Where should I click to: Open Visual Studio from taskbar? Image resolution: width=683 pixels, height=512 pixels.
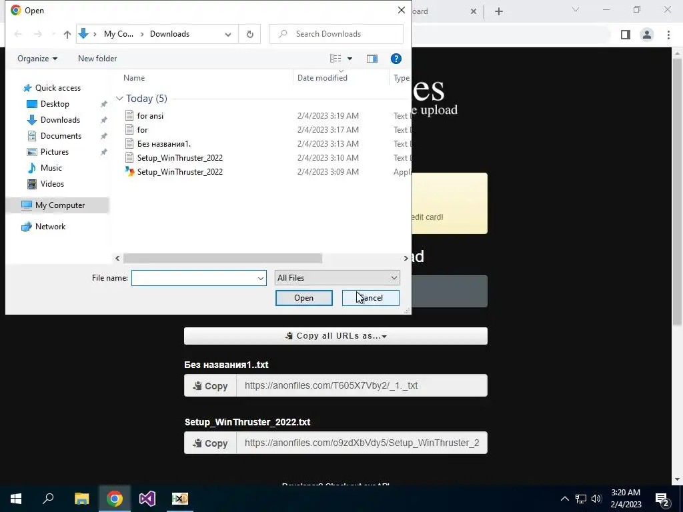147,499
